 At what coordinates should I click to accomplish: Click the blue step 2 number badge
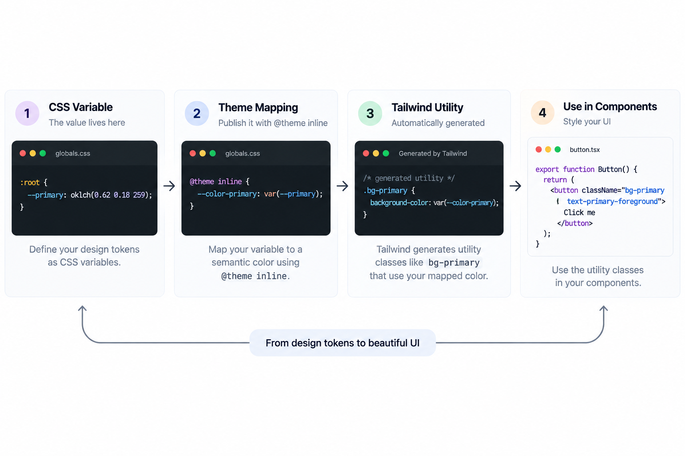coord(197,114)
